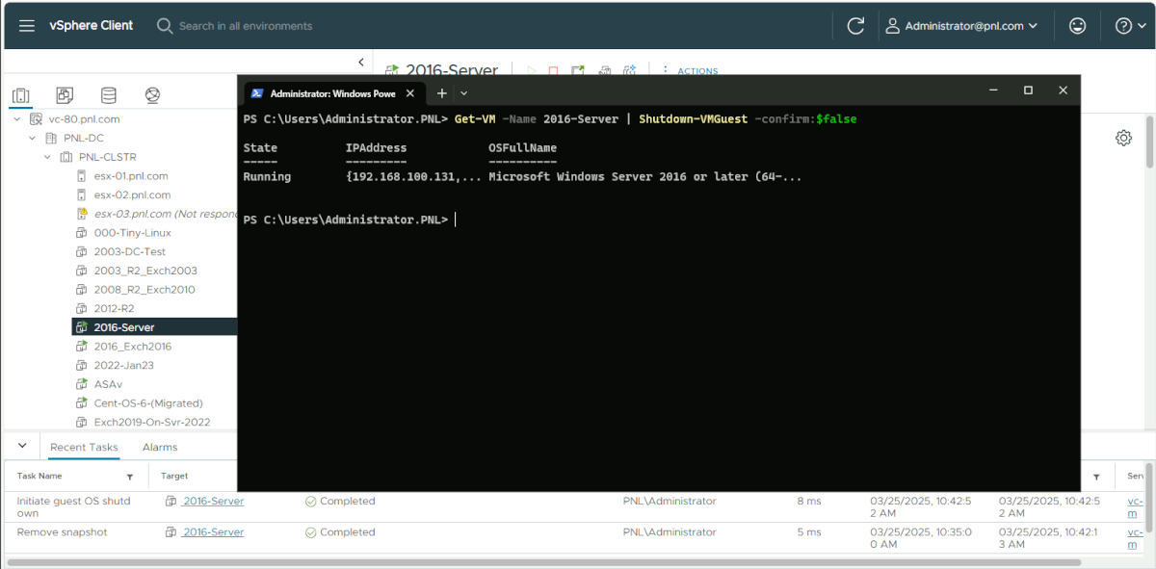The width and height of the screenshot is (1156, 569).
Task: Click the host icon beside esx-01.pnl.com
Action: (x=82, y=176)
